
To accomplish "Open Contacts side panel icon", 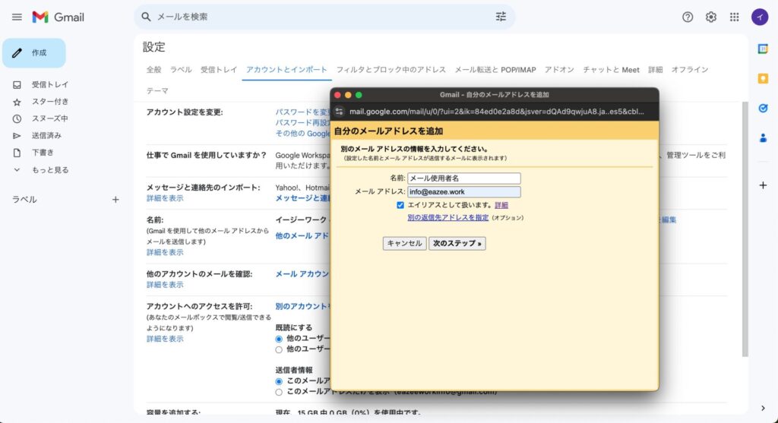I will point(763,138).
